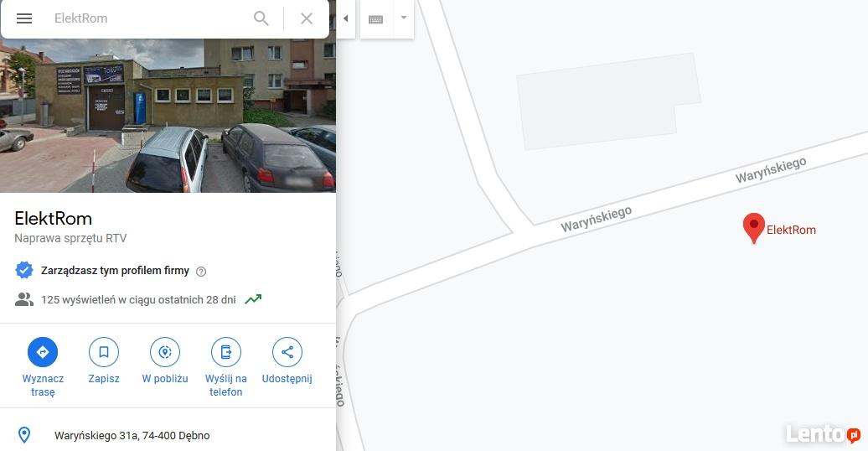
Task: Search nearby with W pobliżu icon
Action: (x=165, y=352)
